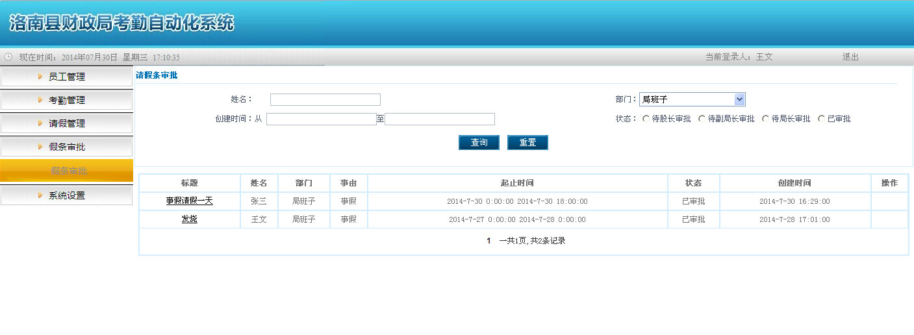Expand the 员工管理 sidebar menu
Viewport: 914px width, 335px height.
67,77
